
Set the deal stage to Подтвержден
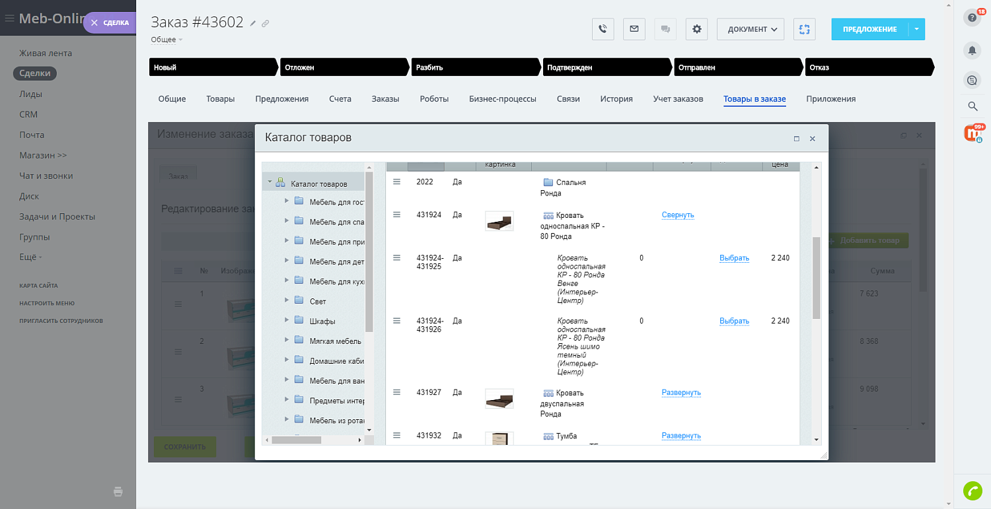[x=606, y=67]
